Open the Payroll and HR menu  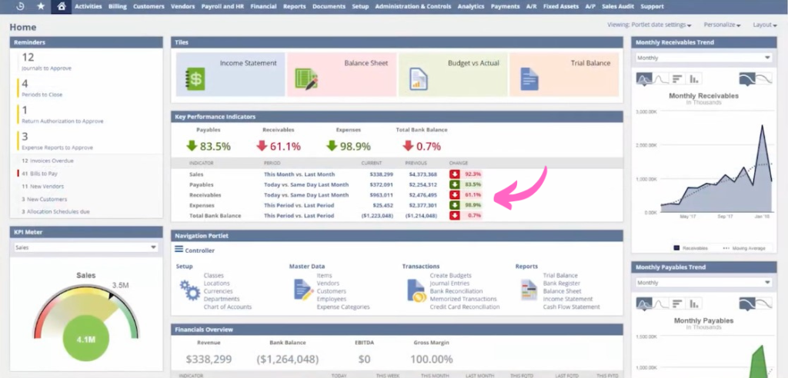(x=224, y=6)
